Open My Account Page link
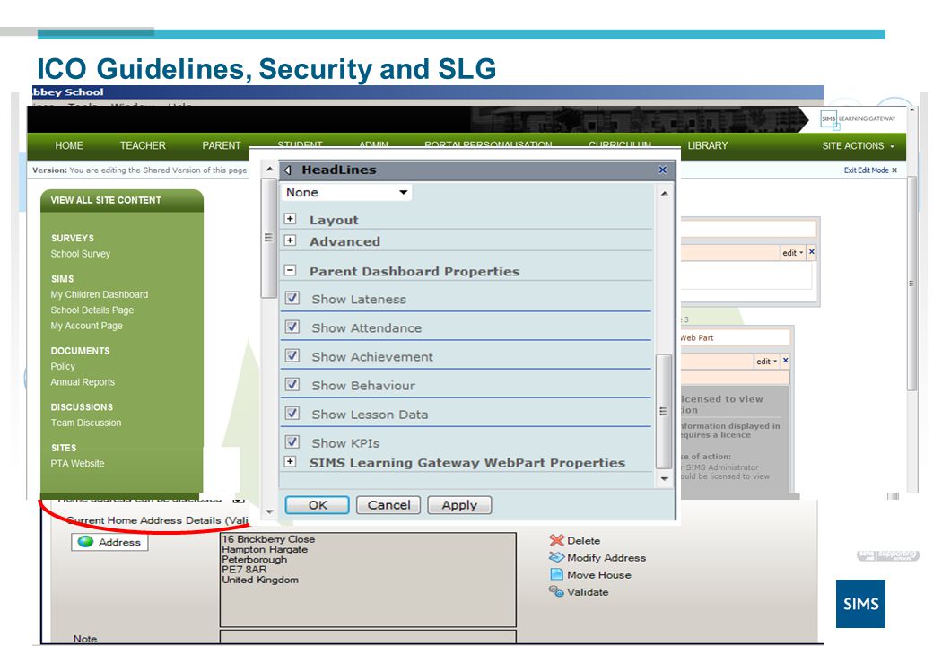The image size is (933, 646). (x=86, y=326)
